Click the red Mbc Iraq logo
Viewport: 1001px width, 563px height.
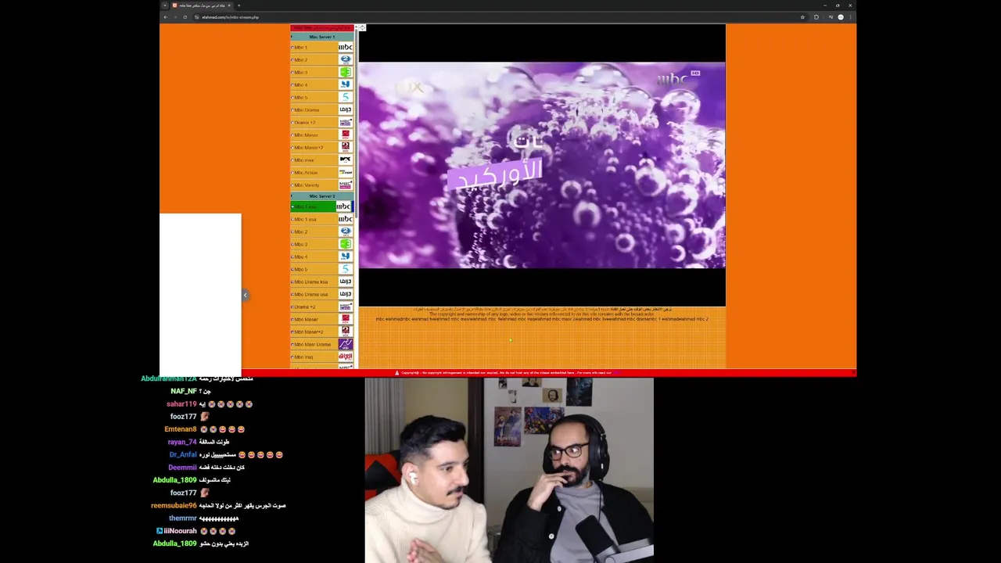pos(345,357)
